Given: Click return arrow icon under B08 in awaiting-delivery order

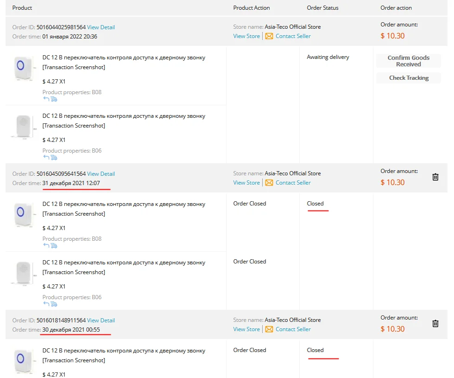Looking at the screenshot, I should [x=46, y=99].
